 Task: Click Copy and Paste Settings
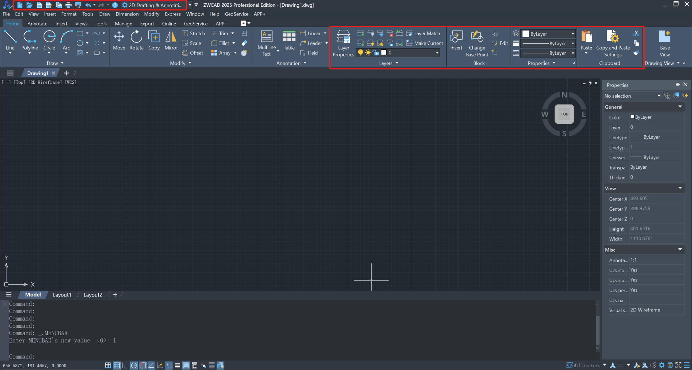click(613, 42)
